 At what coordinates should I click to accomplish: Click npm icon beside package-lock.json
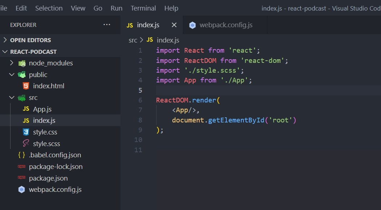pyautogui.click(x=22, y=166)
